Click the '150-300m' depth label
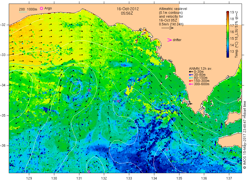The width and height of the screenshot is (248, 182). (x=201, y=81)
